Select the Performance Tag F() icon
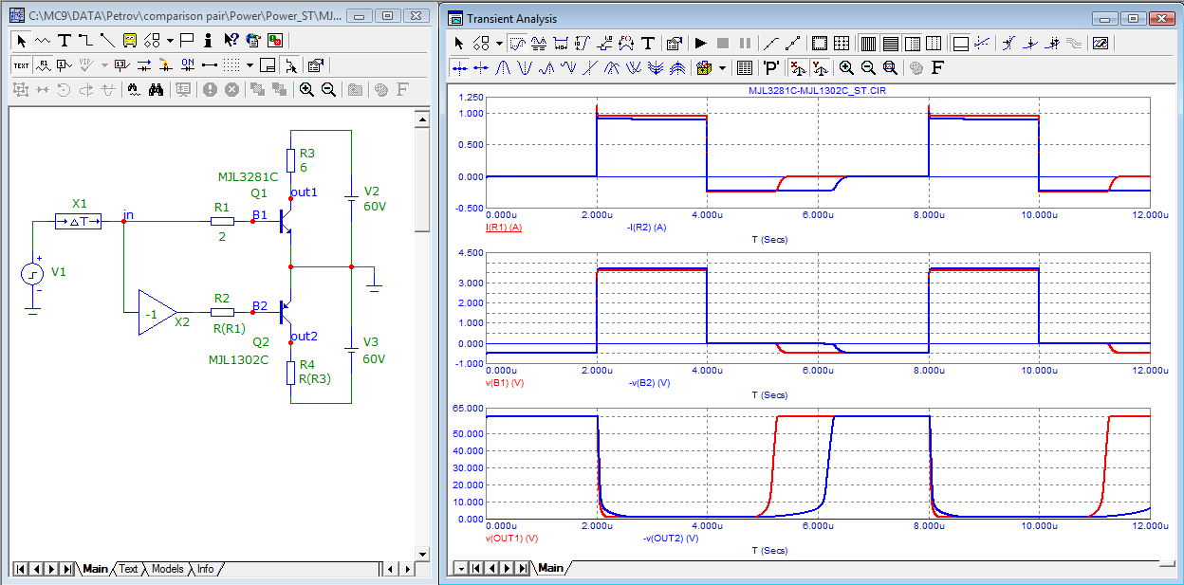Screen dimensions: 1184x585 (626, 44)
